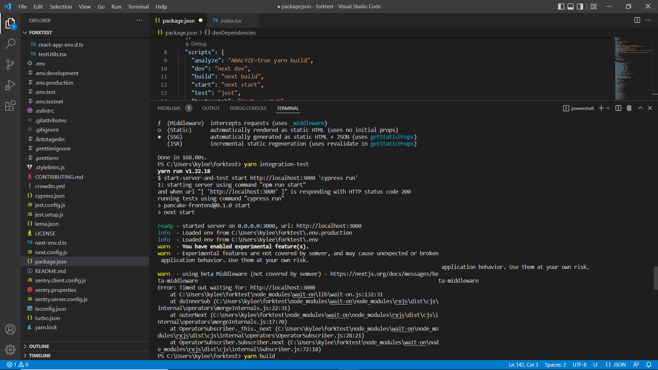Switch to the index.tsx tab

coord(231,21)
